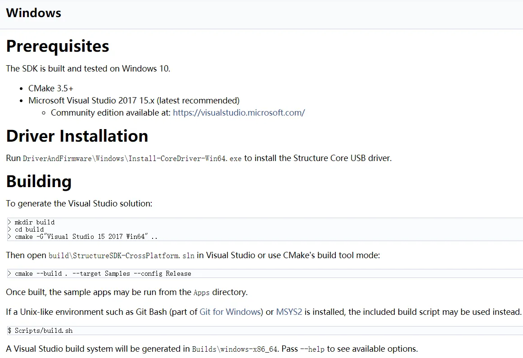The width and height of the screenshot is (523, 358).
Task: Click the '--help' inline code
Action: 312,349
